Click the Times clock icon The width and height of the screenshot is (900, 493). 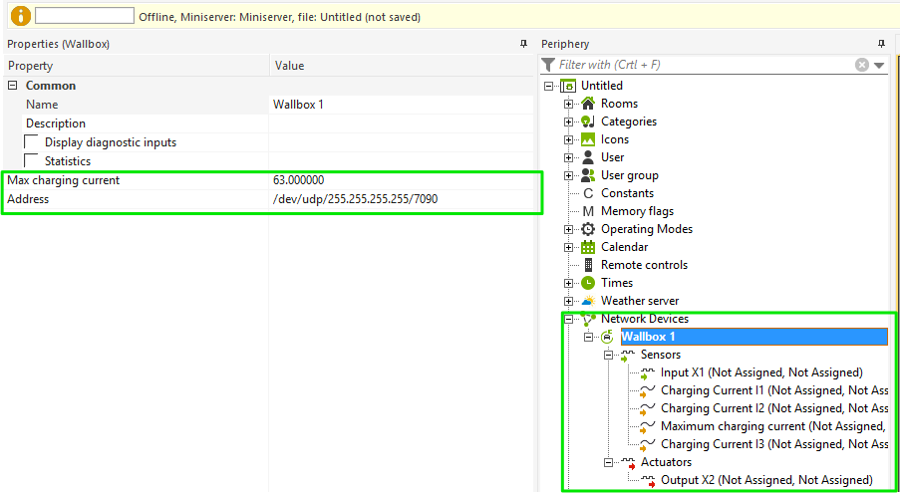tap(588, 283)
